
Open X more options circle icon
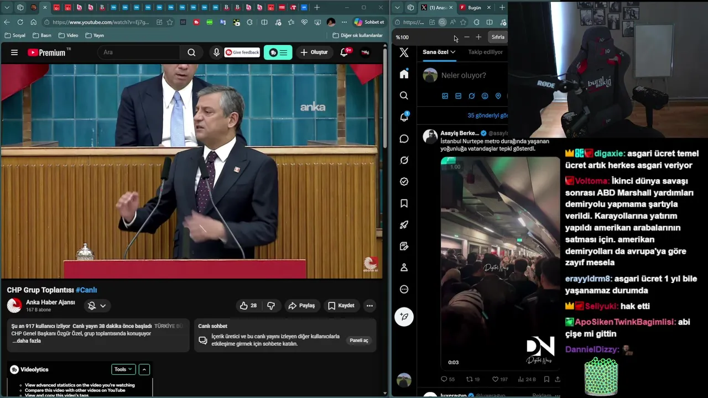(x=404, y=289)
